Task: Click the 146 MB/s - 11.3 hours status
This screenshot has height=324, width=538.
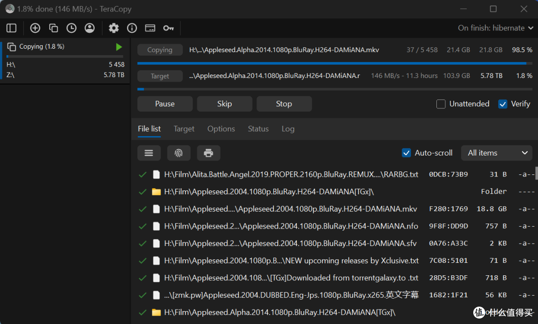Action: pos(404,76)
